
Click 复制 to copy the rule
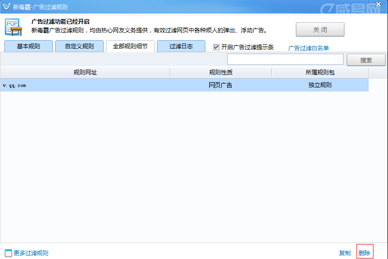click(344, 253)
